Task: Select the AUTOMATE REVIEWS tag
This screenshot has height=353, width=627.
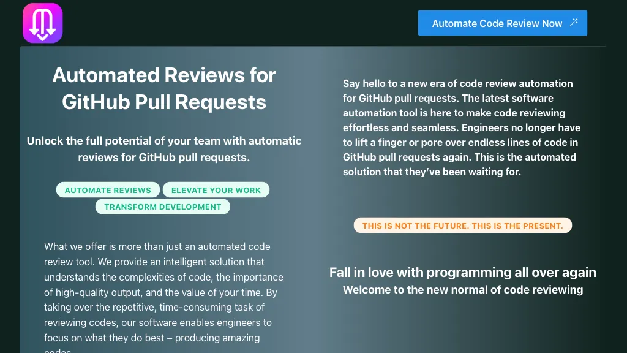Action: pyautogui.click(x=108, y=190)
